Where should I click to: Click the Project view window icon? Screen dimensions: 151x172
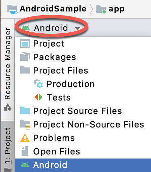point(25,44)
